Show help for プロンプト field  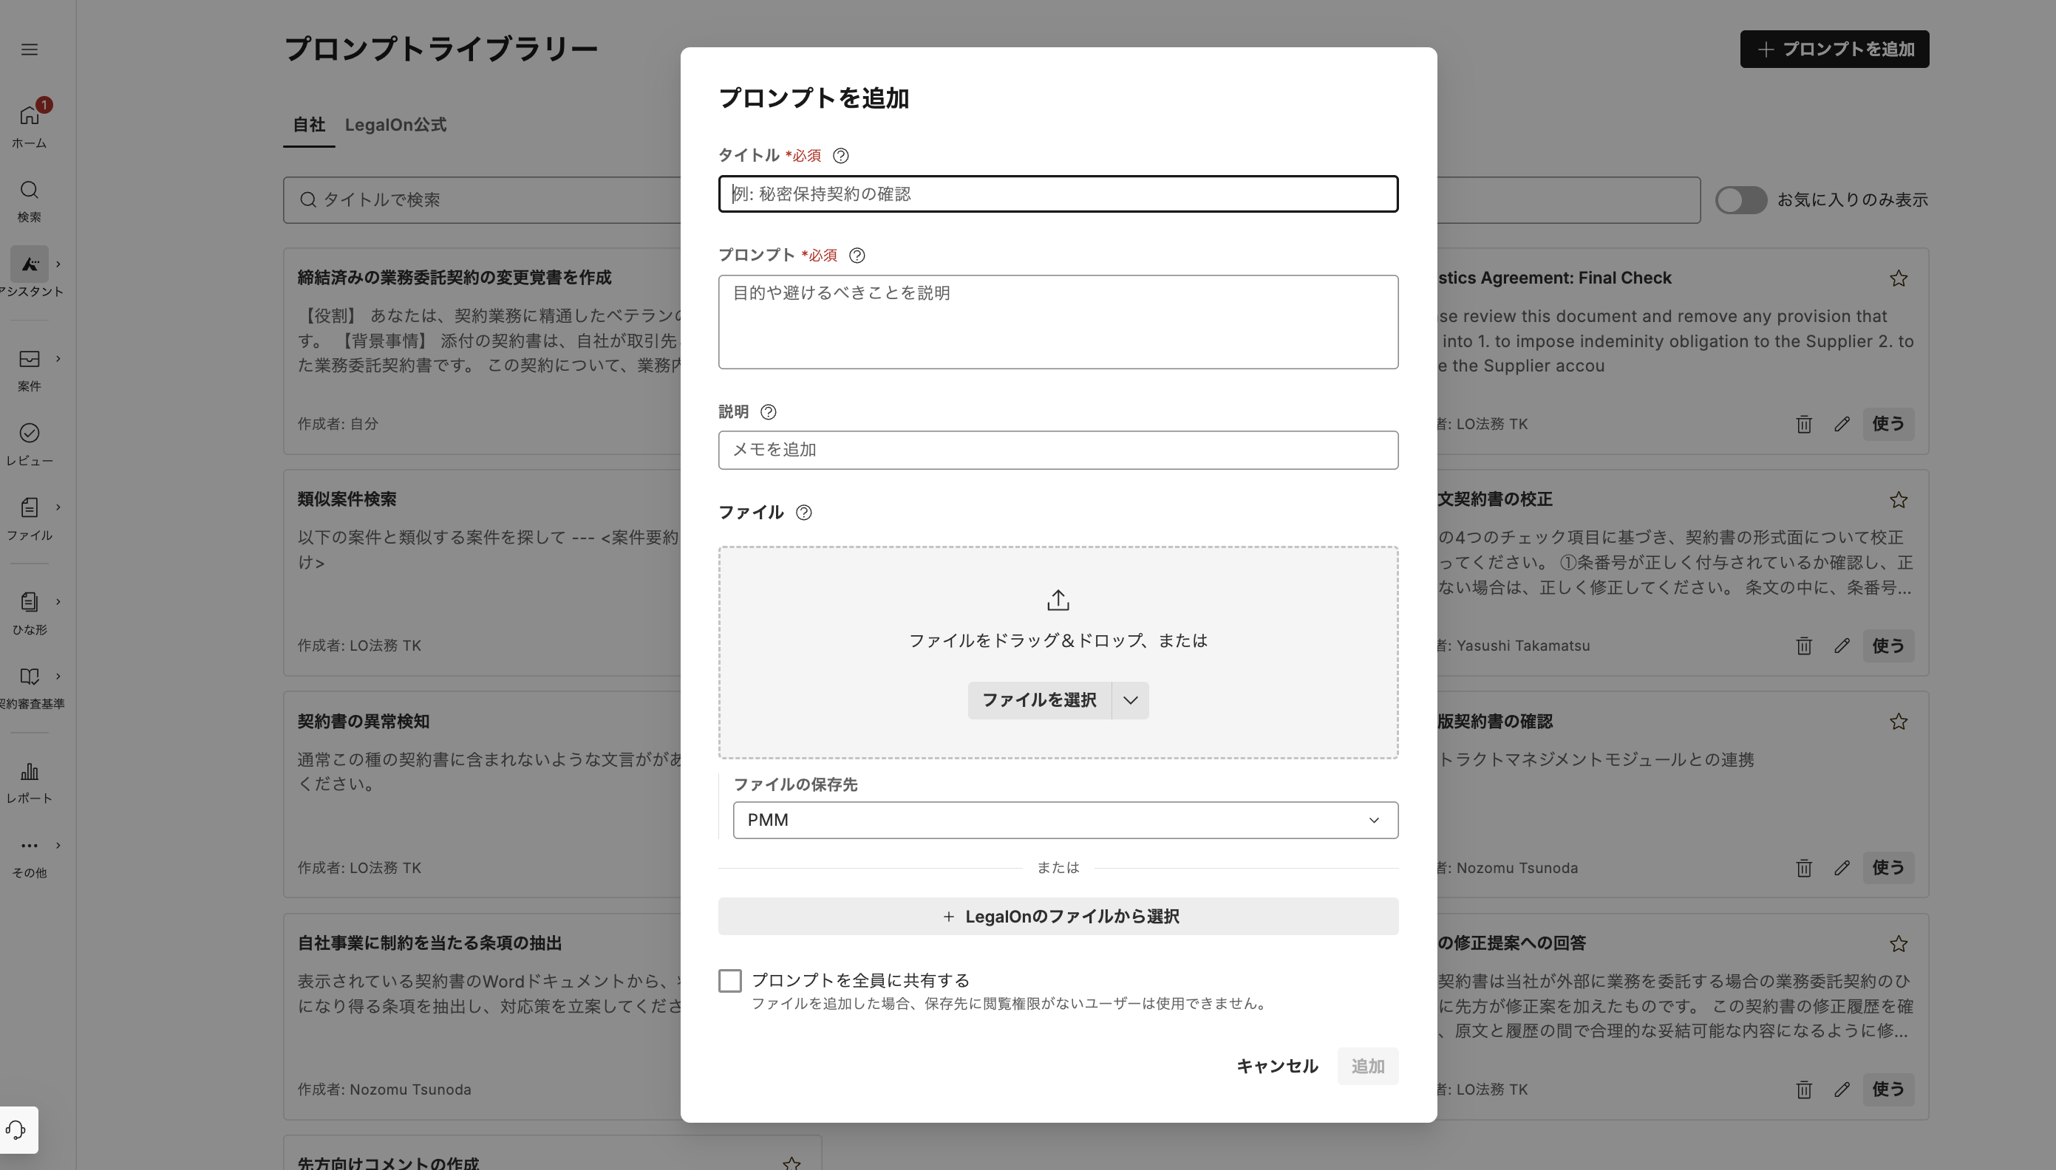click(x=857, y=256)
